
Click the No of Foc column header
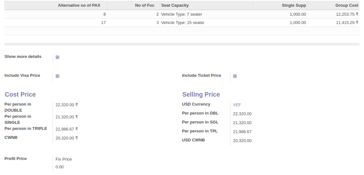(144, 5)
